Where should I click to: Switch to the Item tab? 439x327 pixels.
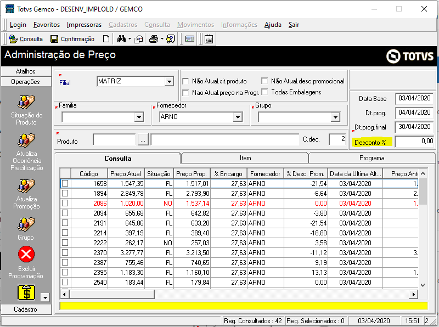coord(245,158)
